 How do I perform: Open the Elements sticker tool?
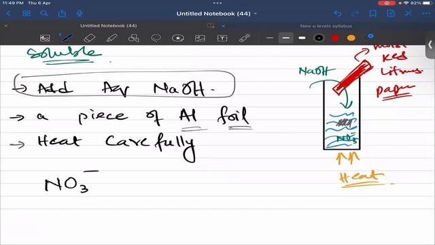click(x=178, y=38)
